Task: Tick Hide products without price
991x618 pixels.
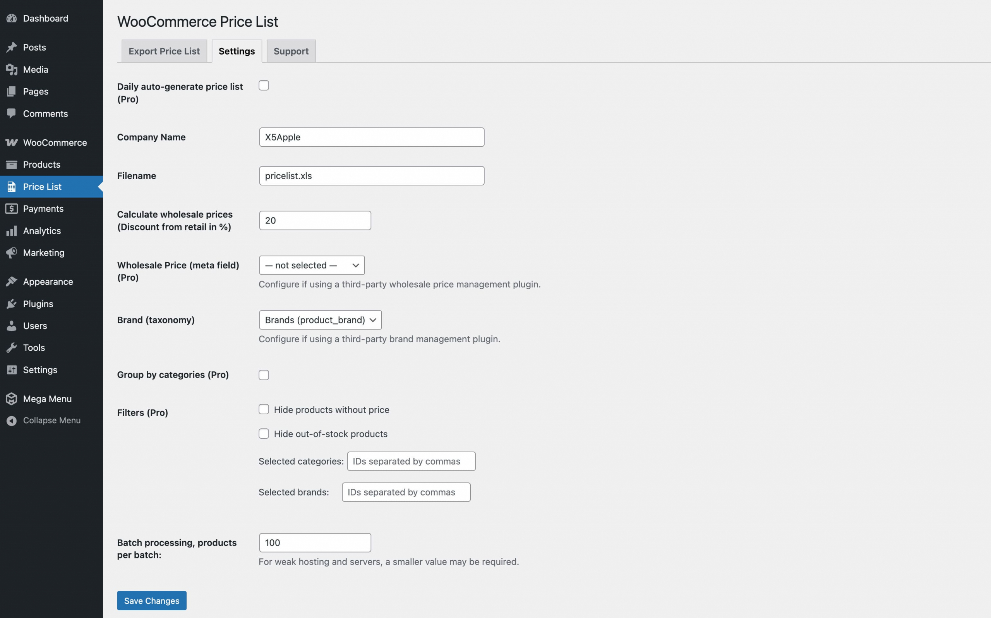Action: (x=264, y=410)
